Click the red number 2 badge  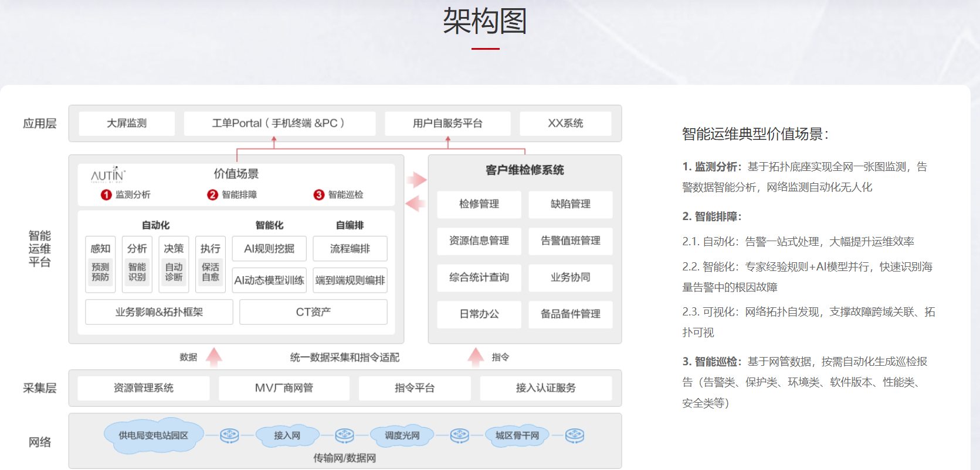pyautogui.click(x=212, y=195)
